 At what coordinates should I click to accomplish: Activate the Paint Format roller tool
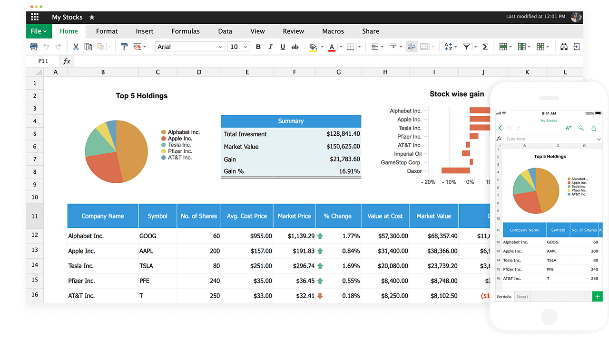point(125,47)
